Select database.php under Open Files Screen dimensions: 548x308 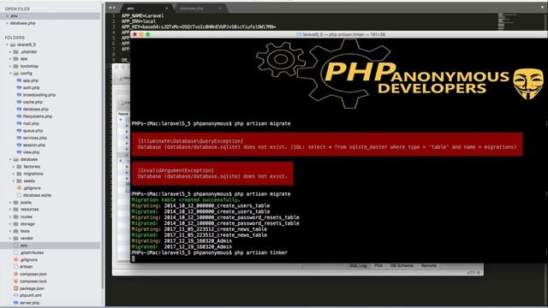pyautogui.click(x=22, y=23)
